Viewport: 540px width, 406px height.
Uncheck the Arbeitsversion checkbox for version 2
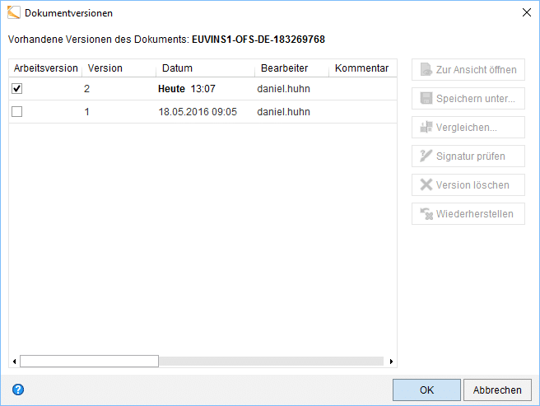(x=16, y=89)
